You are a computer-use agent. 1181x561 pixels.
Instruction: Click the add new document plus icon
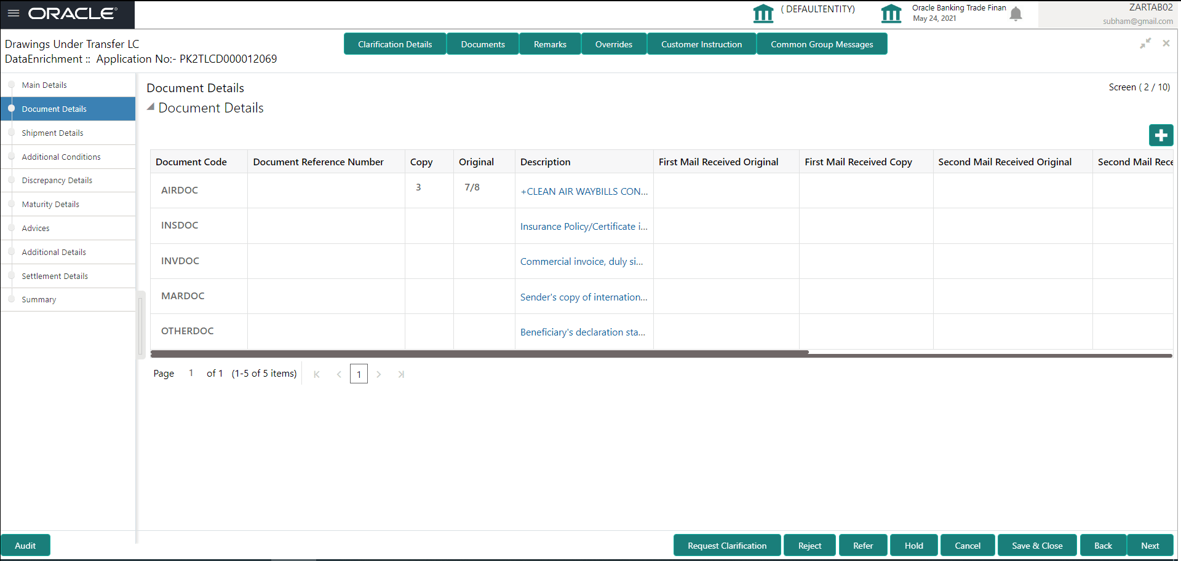click(x=1161, y=135)
